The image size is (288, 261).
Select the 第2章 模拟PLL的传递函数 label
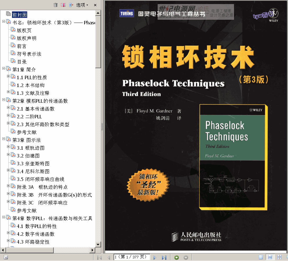click(40, 101)
